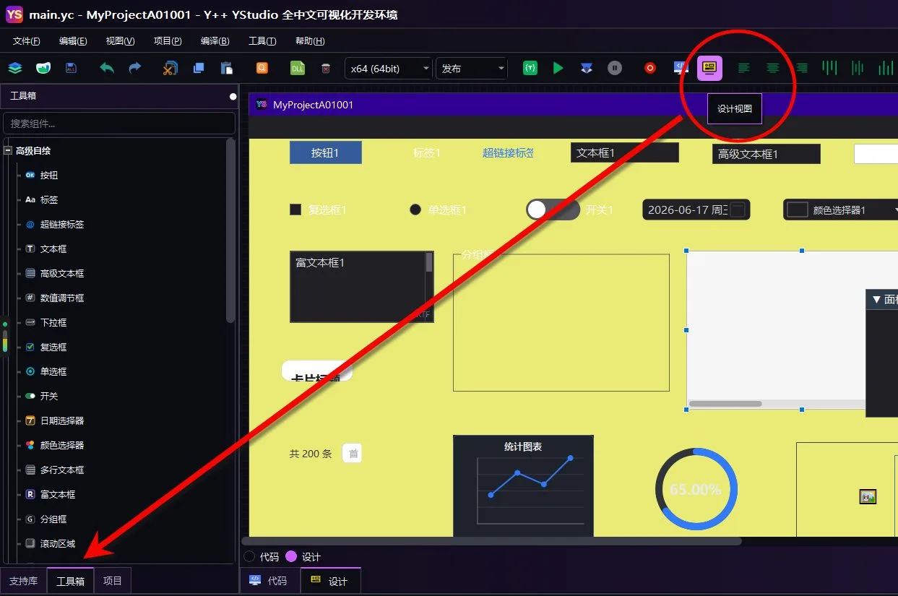
Task: Undo with the green back arrow
Action: (107, 69)
